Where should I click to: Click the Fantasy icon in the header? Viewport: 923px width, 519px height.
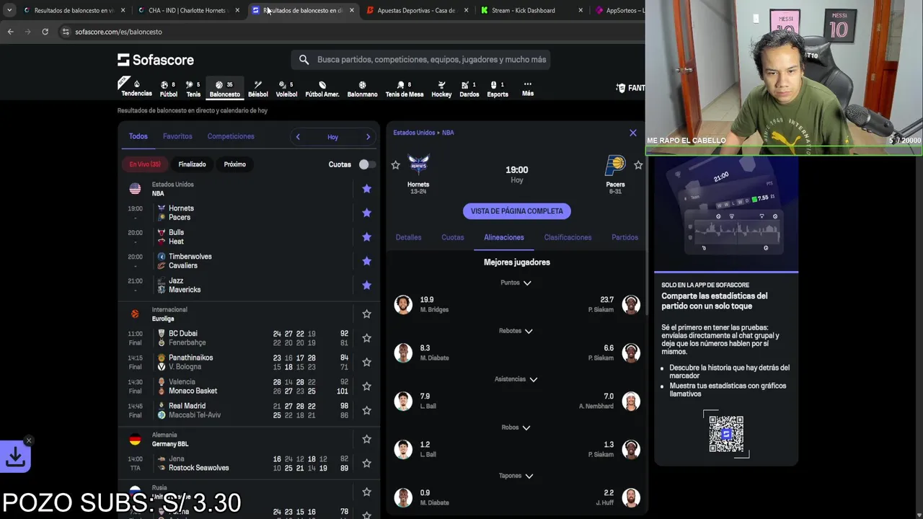(x=621, y=88)
